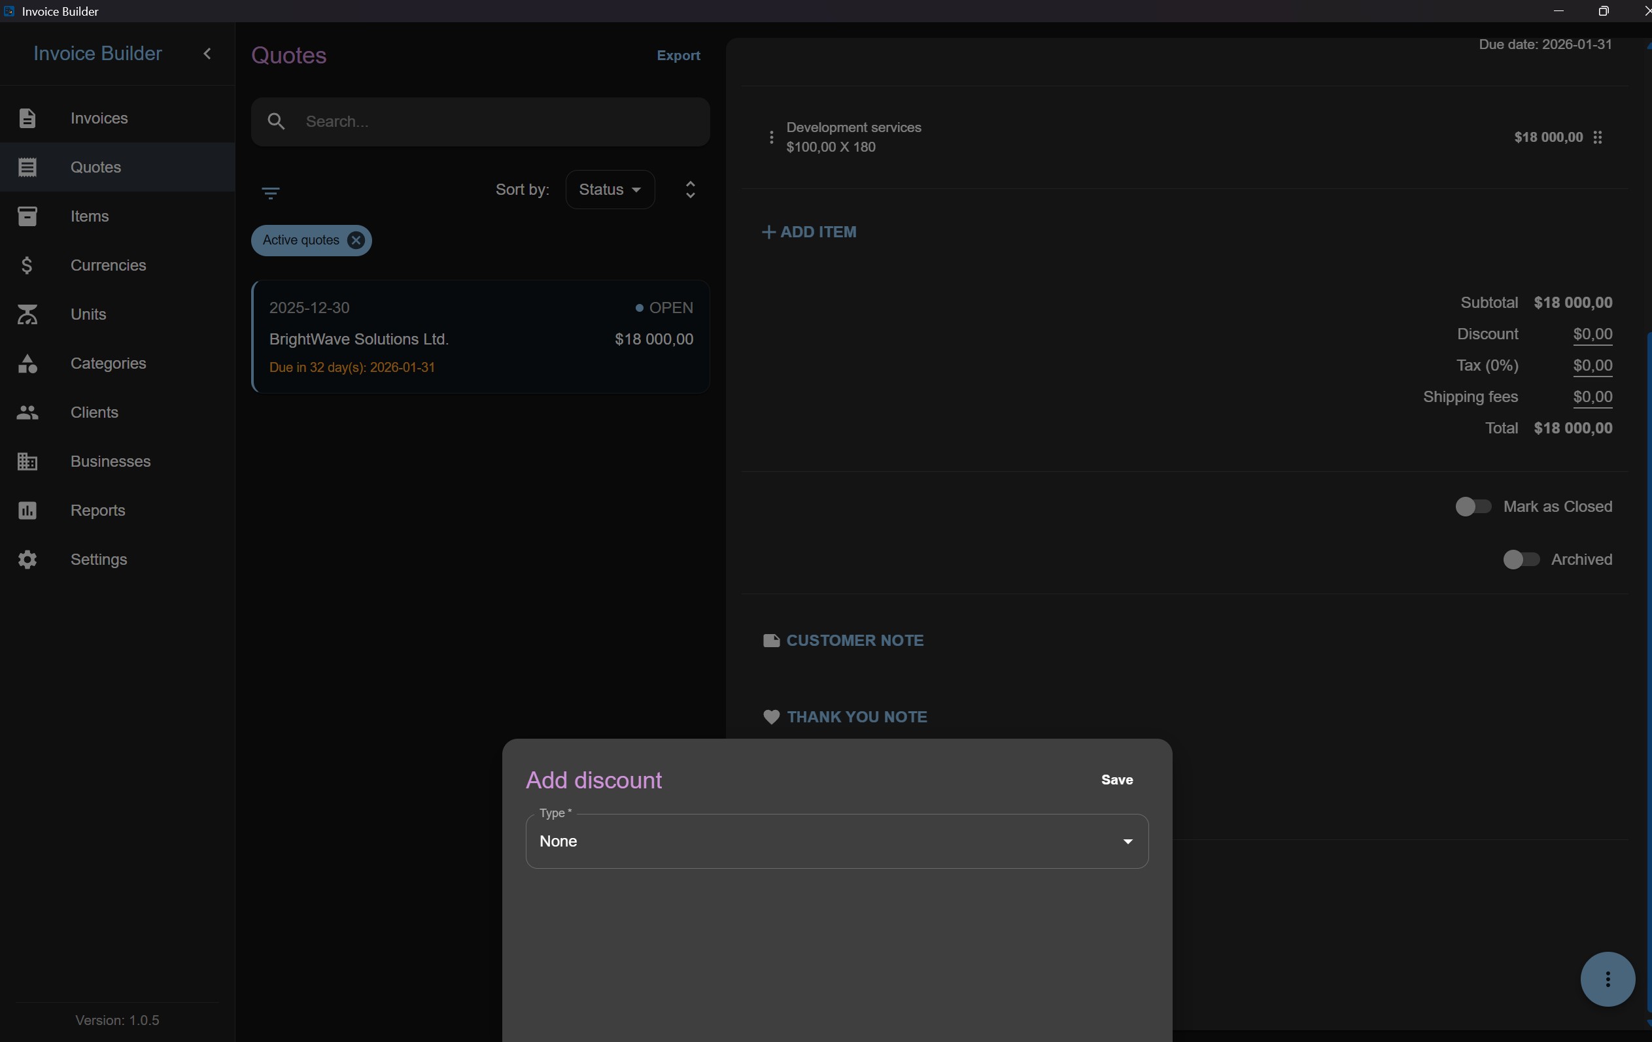Click the Categories shapes icon
The height and width of the screenshot is (1042, 1652).
pos(27,363)
